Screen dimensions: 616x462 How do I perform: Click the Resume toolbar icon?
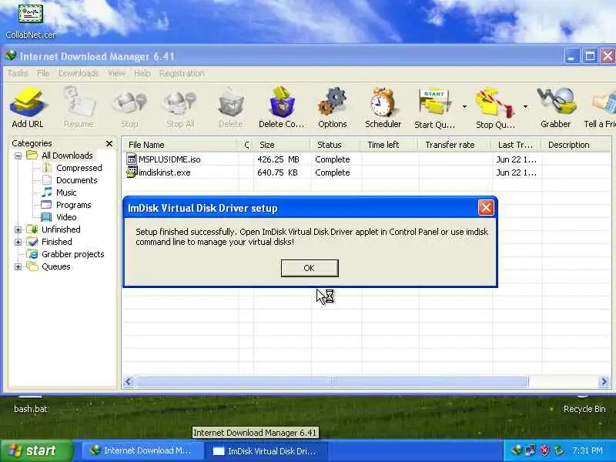click(x=79, y=107)
